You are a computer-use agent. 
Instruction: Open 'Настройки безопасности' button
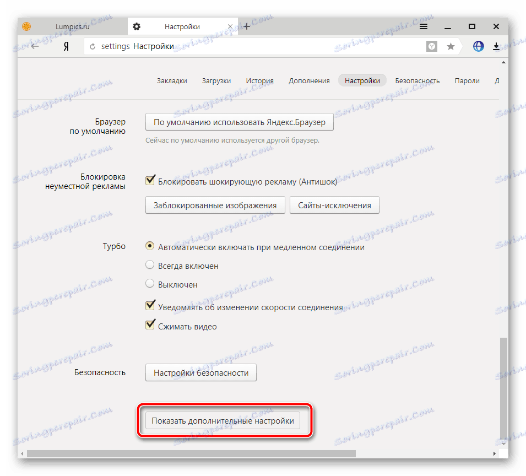[201, 372]
